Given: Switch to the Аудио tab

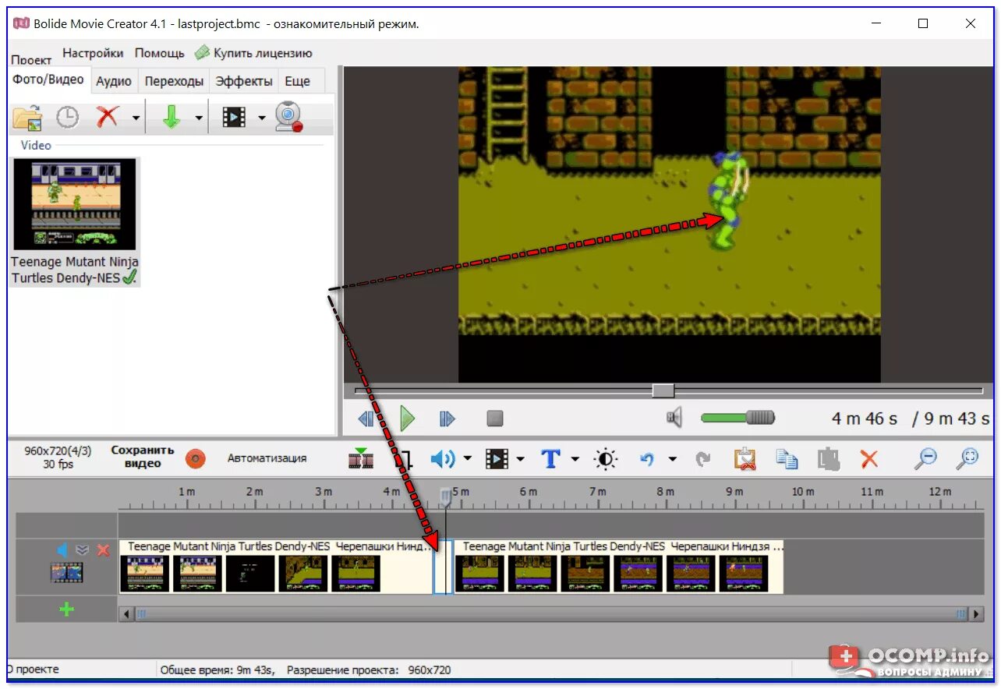Looking at the screenshot, I should [114, 81].
